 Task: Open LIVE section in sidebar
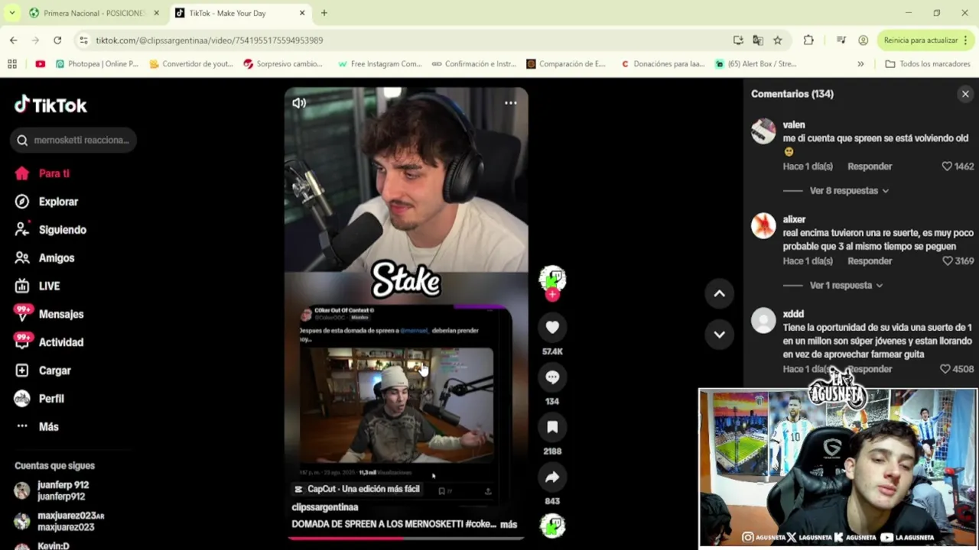point(38,286)
